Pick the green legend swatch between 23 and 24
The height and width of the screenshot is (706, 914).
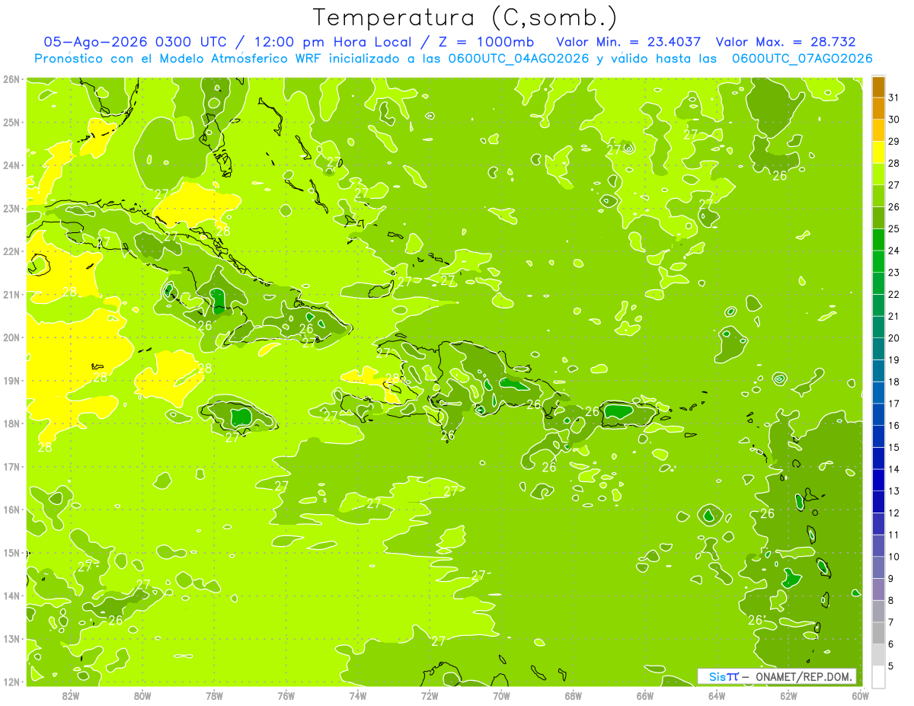(878, 262)
